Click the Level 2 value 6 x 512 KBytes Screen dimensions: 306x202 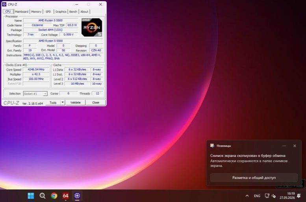click(77, 79)
